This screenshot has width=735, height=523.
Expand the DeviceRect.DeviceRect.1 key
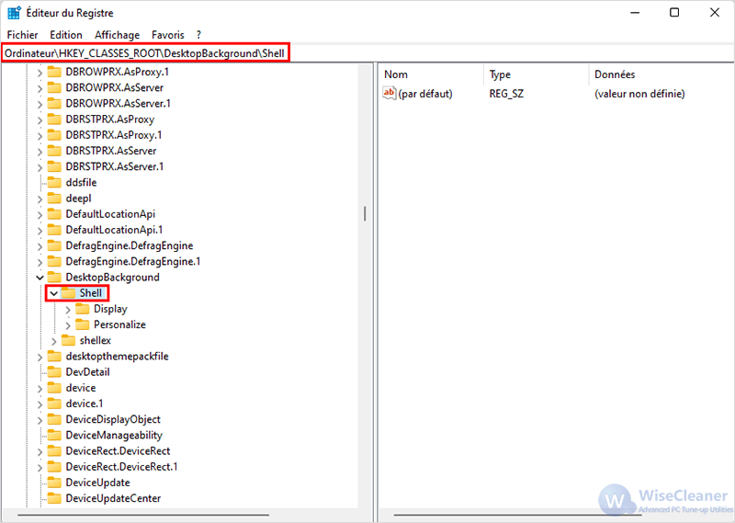coord(40,467)
